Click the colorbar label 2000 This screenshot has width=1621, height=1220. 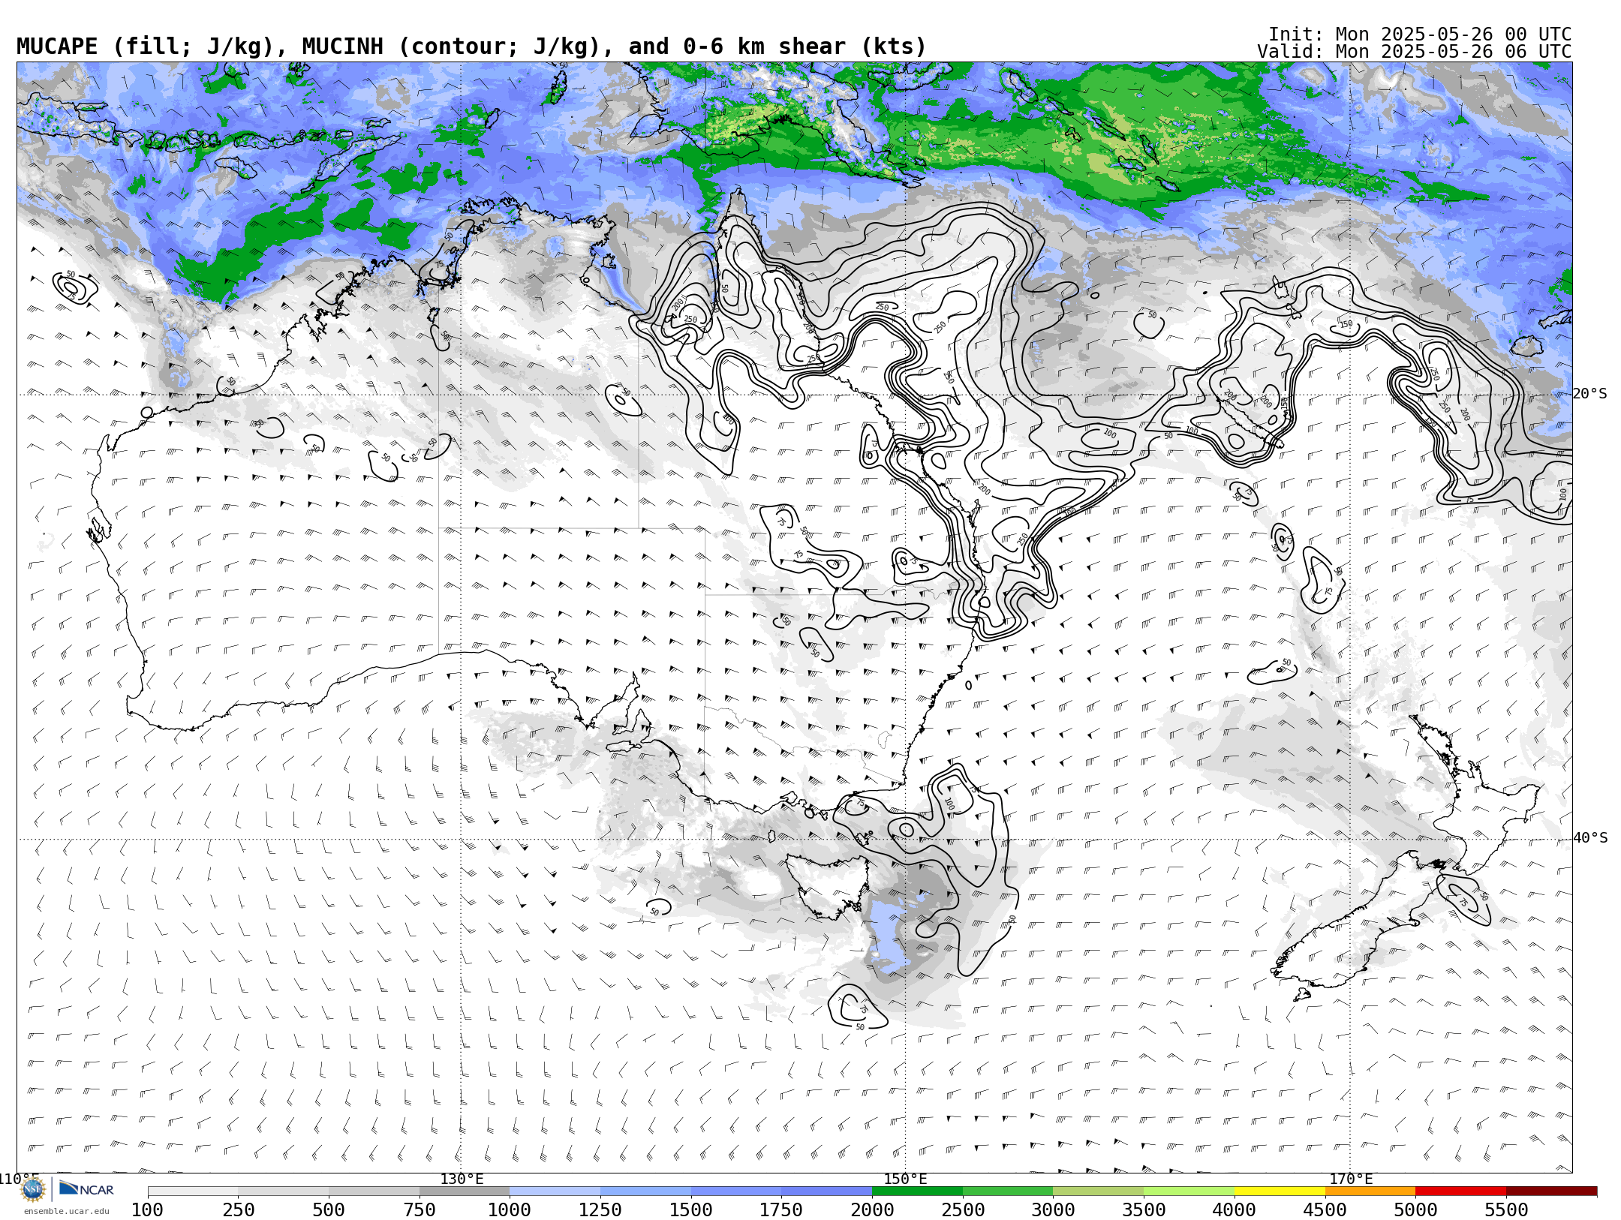872,1209
